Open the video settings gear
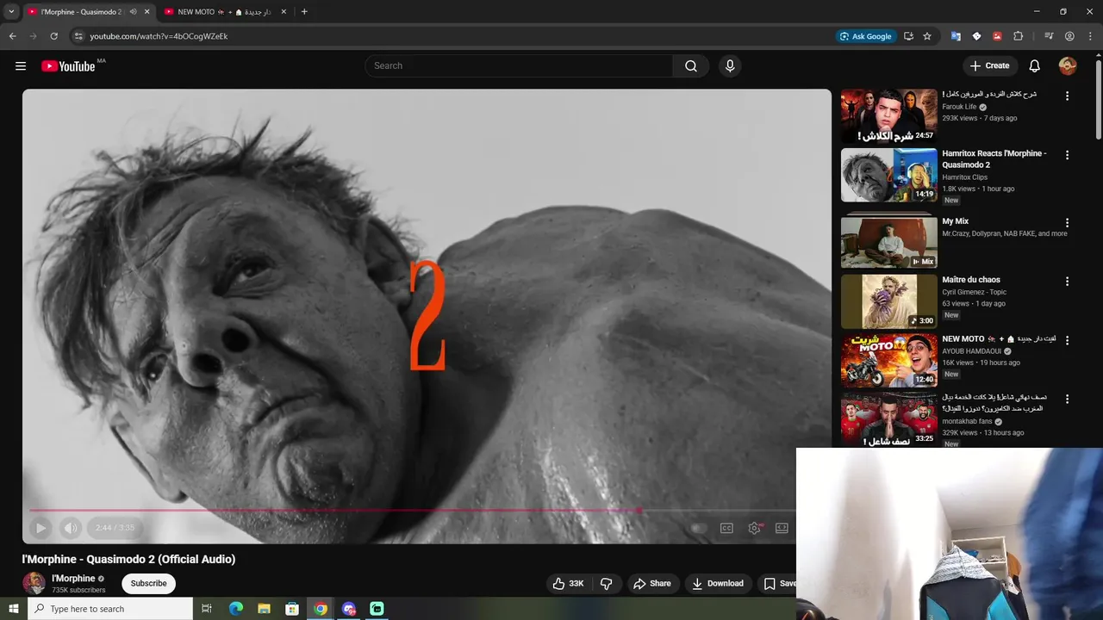Screen dimensions: 1103x620 [755, 528]
